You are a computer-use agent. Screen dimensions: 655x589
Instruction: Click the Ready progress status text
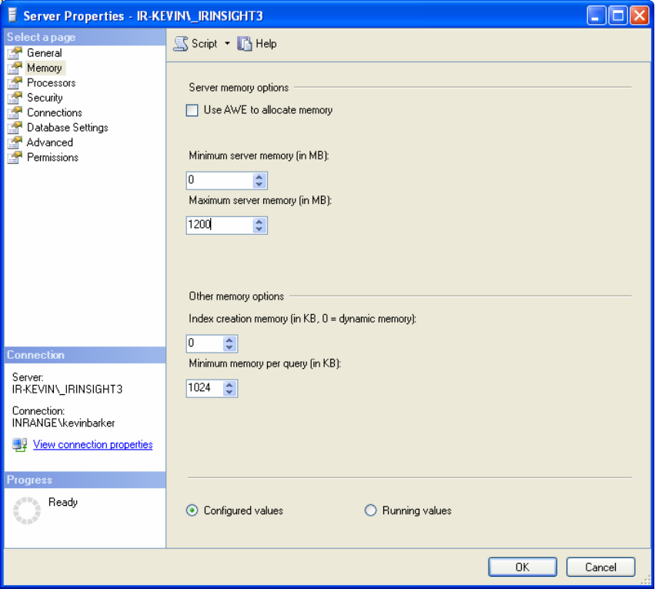click(x=63, y=502)
